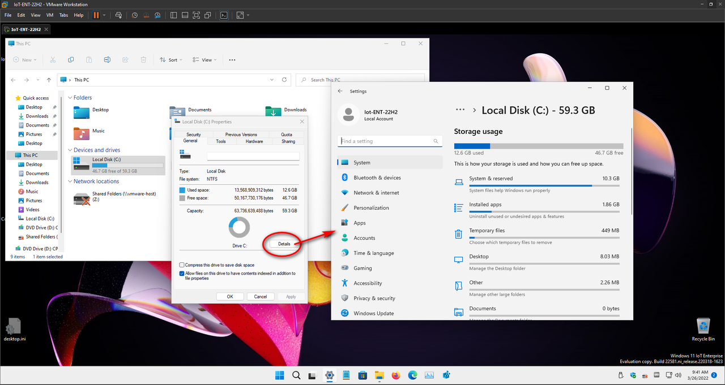Viewport: 725px width, 385px height.
Task: Open the VMware VM menu
Action: pos(50,15)
